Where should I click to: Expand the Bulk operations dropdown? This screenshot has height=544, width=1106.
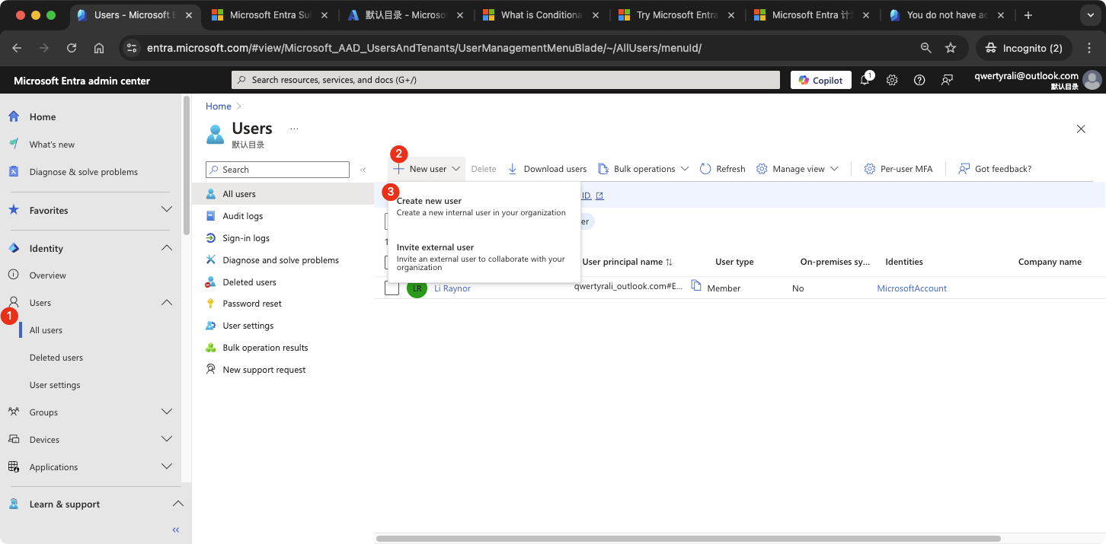pos(643,169)
